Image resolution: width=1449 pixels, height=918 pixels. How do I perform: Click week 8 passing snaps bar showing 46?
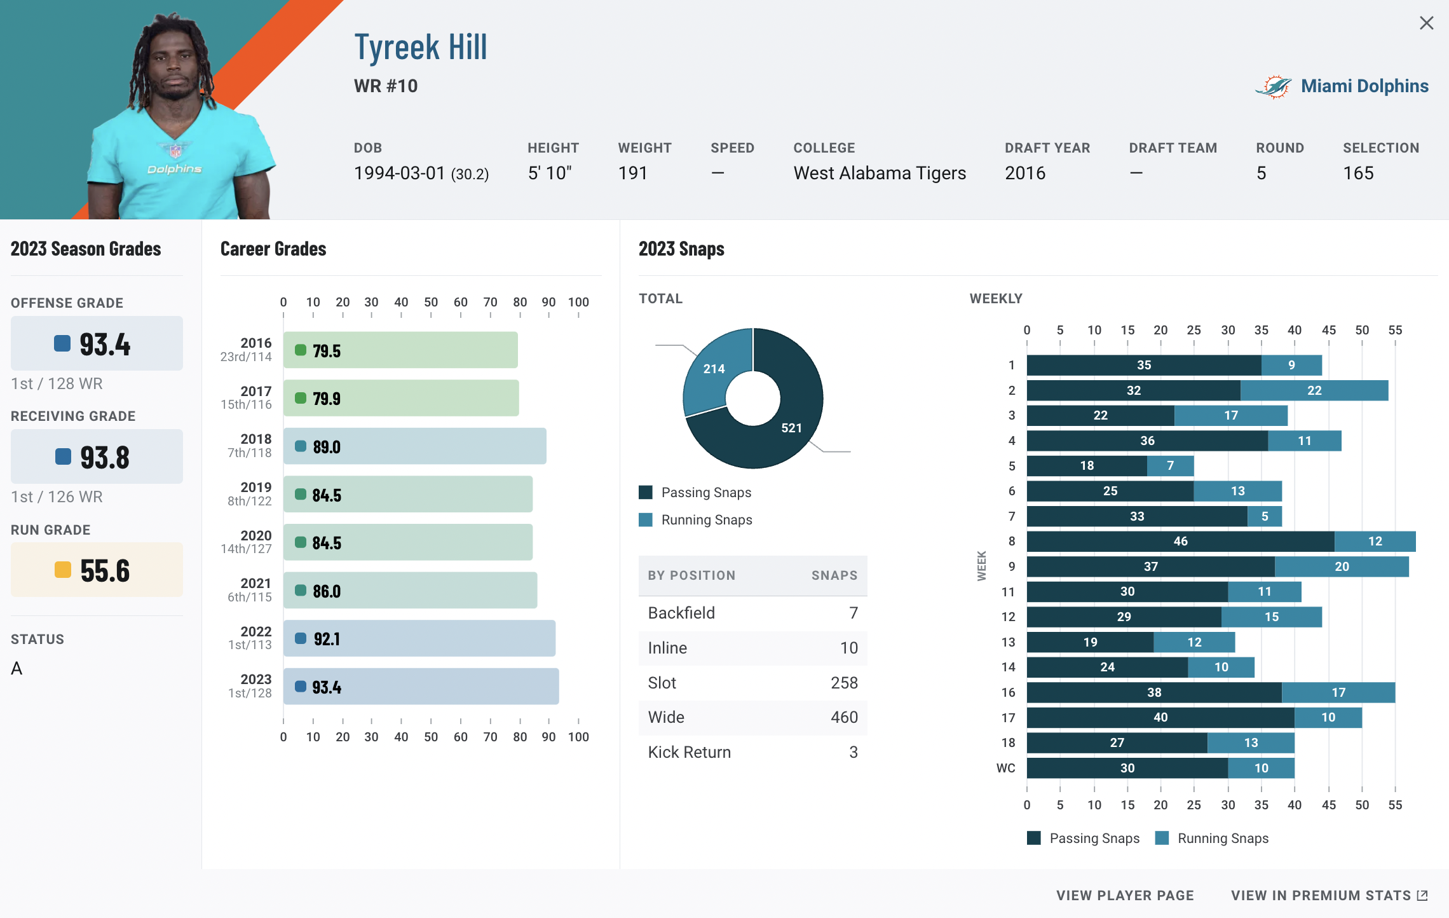pos(1180,542)
